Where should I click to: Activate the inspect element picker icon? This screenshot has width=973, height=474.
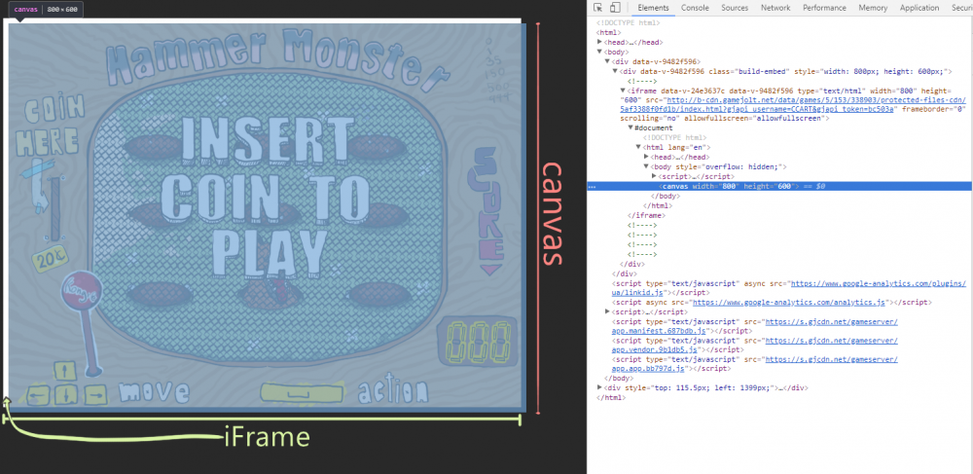pos(598,8)
